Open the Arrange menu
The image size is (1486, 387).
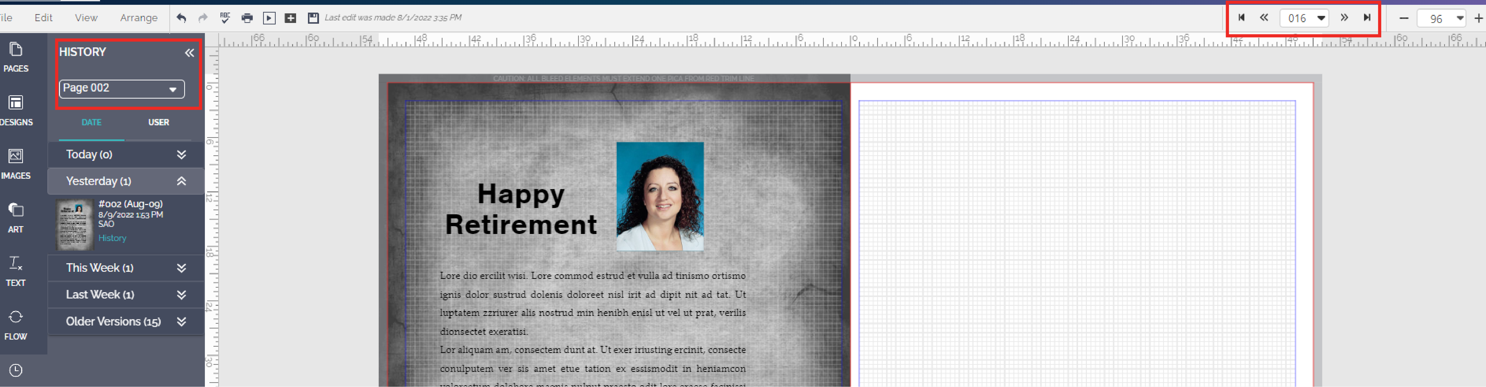pyautogui.click(x=138, y=17)
